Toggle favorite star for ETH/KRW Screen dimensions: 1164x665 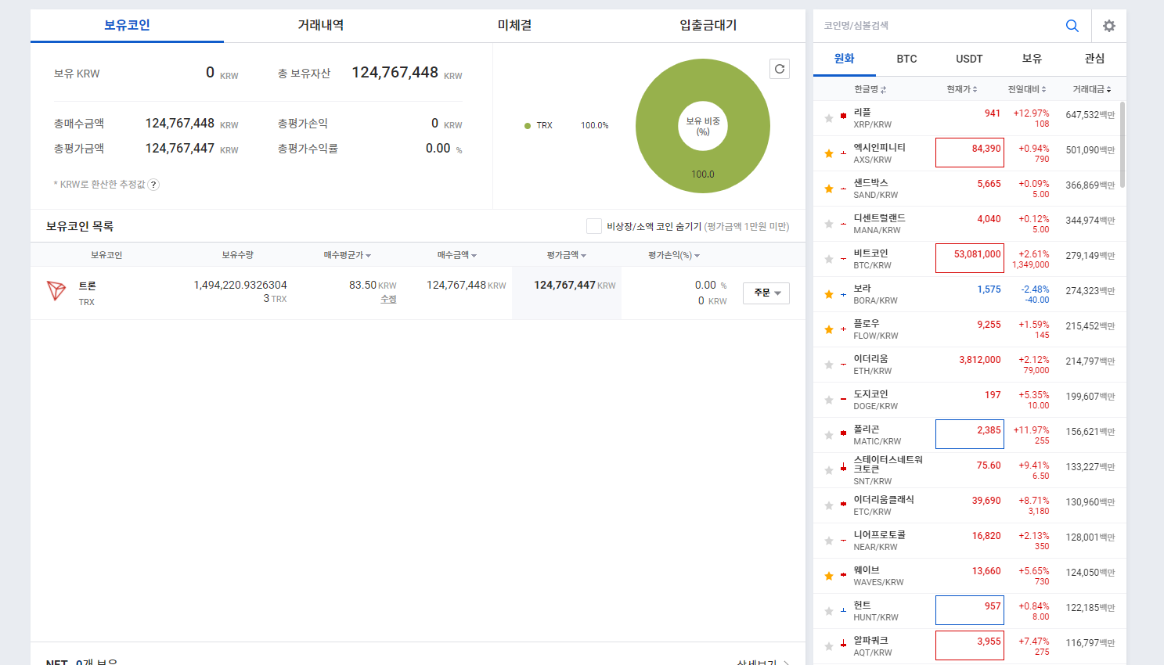829,365
